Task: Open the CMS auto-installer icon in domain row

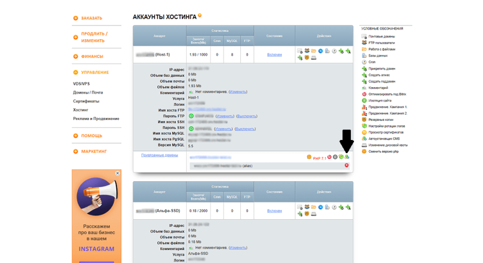Action: 347,157
